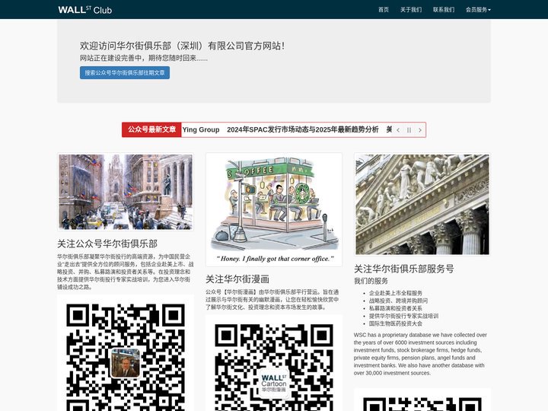Open the 2024年SPAC发行市场动态 ticker article
The height and width of the screenshot is (411, 548).
point(303,129)
